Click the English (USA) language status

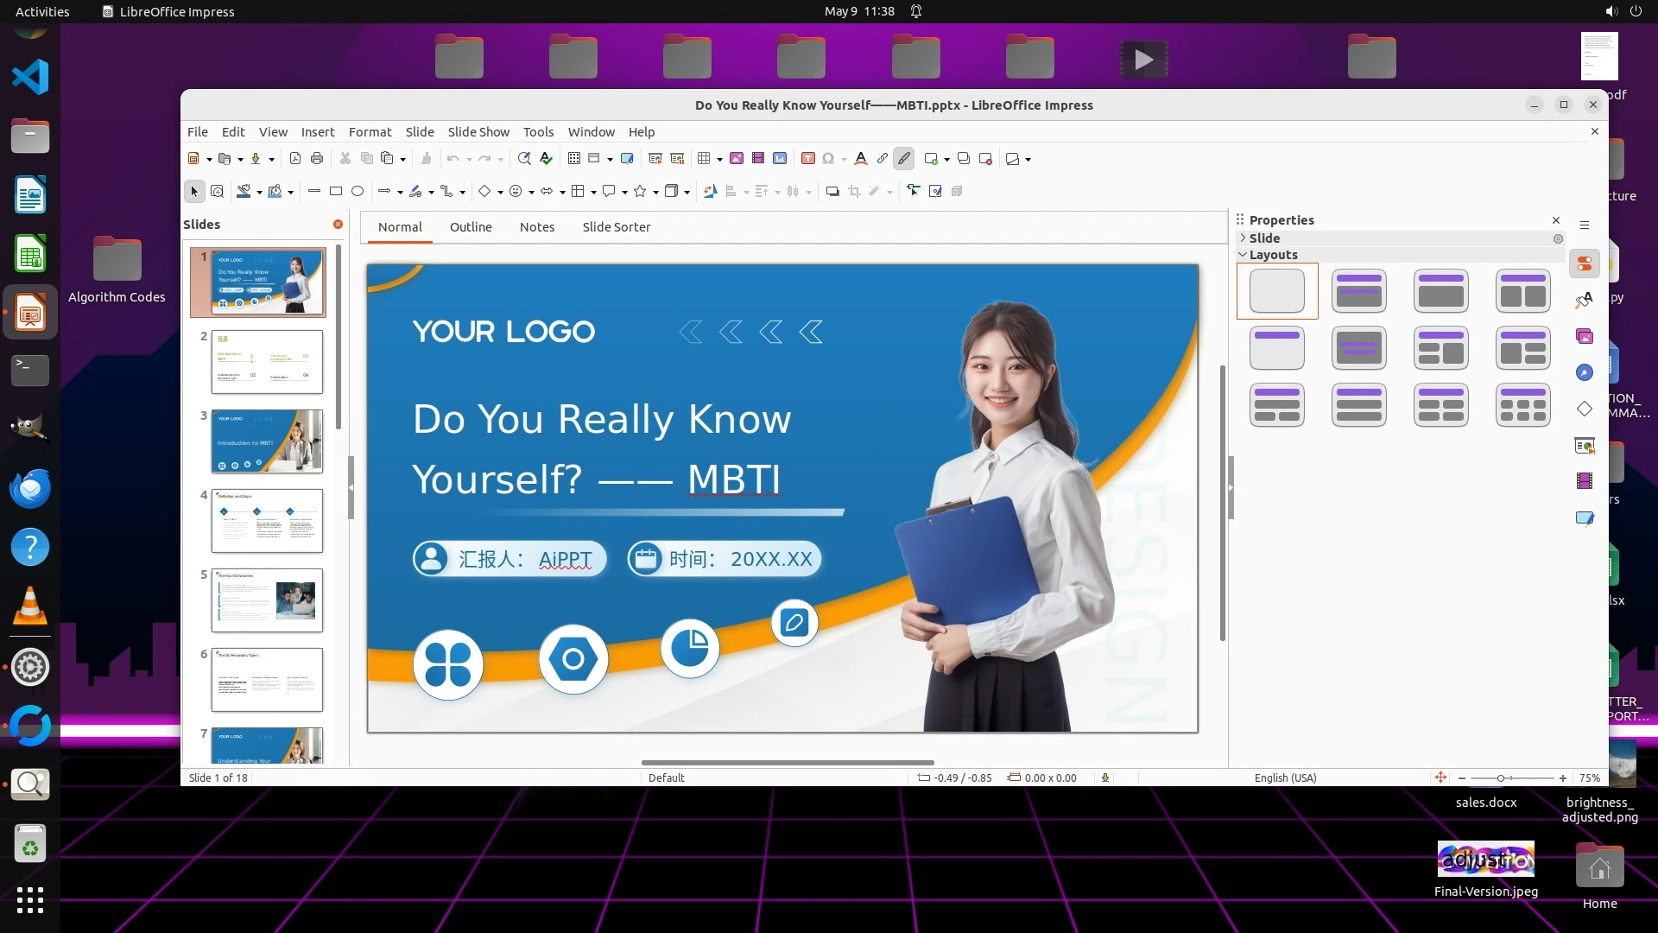[1285, 777]
